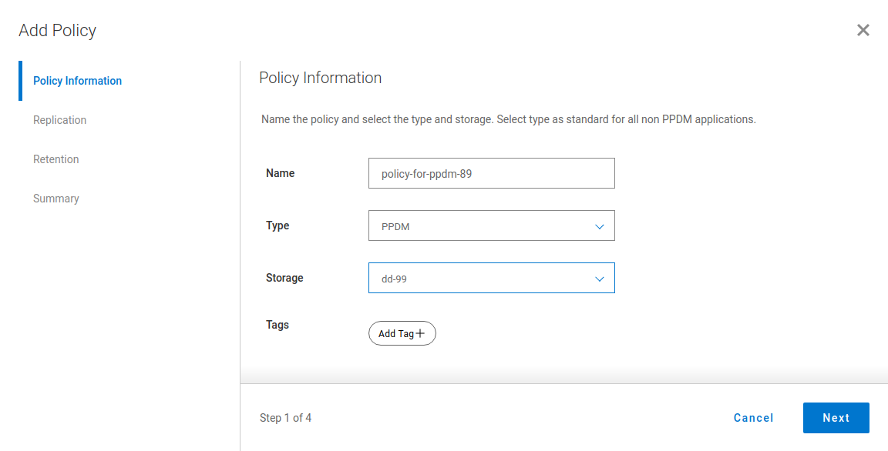Click the Storage field label
The image size is (888, 451).
coord(284,278)
